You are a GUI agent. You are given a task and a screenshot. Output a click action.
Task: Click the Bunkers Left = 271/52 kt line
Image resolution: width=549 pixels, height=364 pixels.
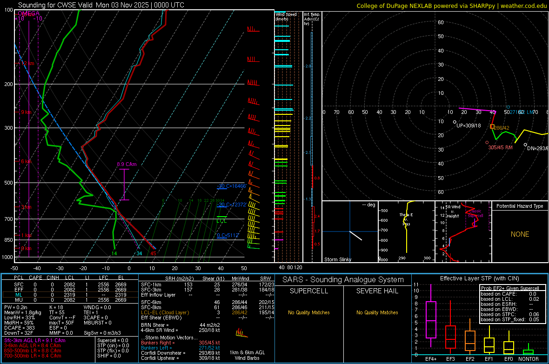tap(181, 348)
